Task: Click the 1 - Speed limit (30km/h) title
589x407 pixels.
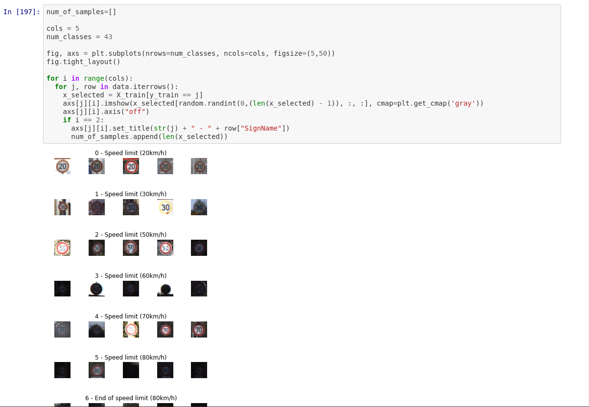Action: coord(131,194)
